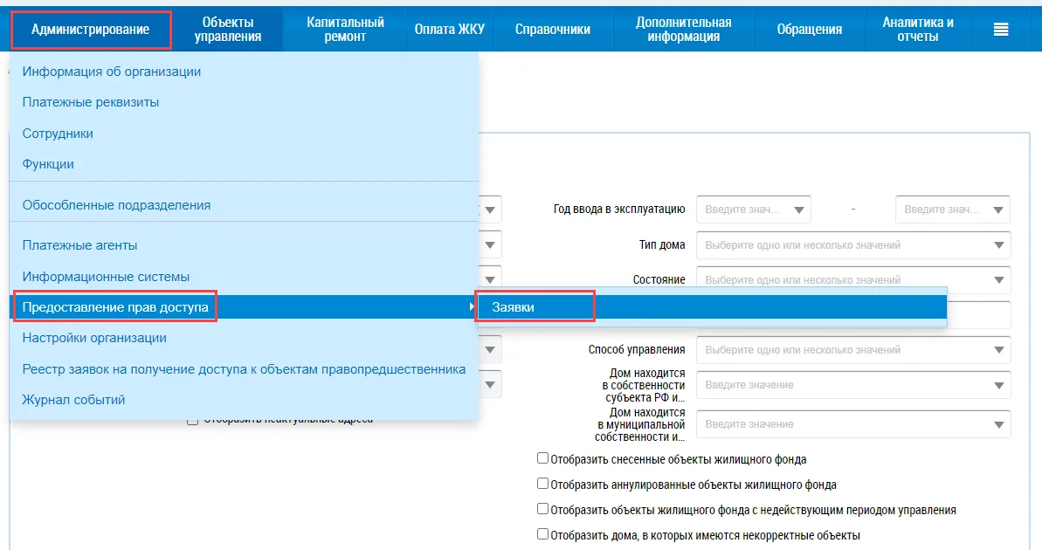Choose Сотрудники from the menu
Image resolution: width=1042 pixels, height=550 pixels.
point(58,134)
